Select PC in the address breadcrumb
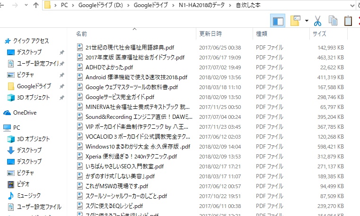 [x=64, y=5]
